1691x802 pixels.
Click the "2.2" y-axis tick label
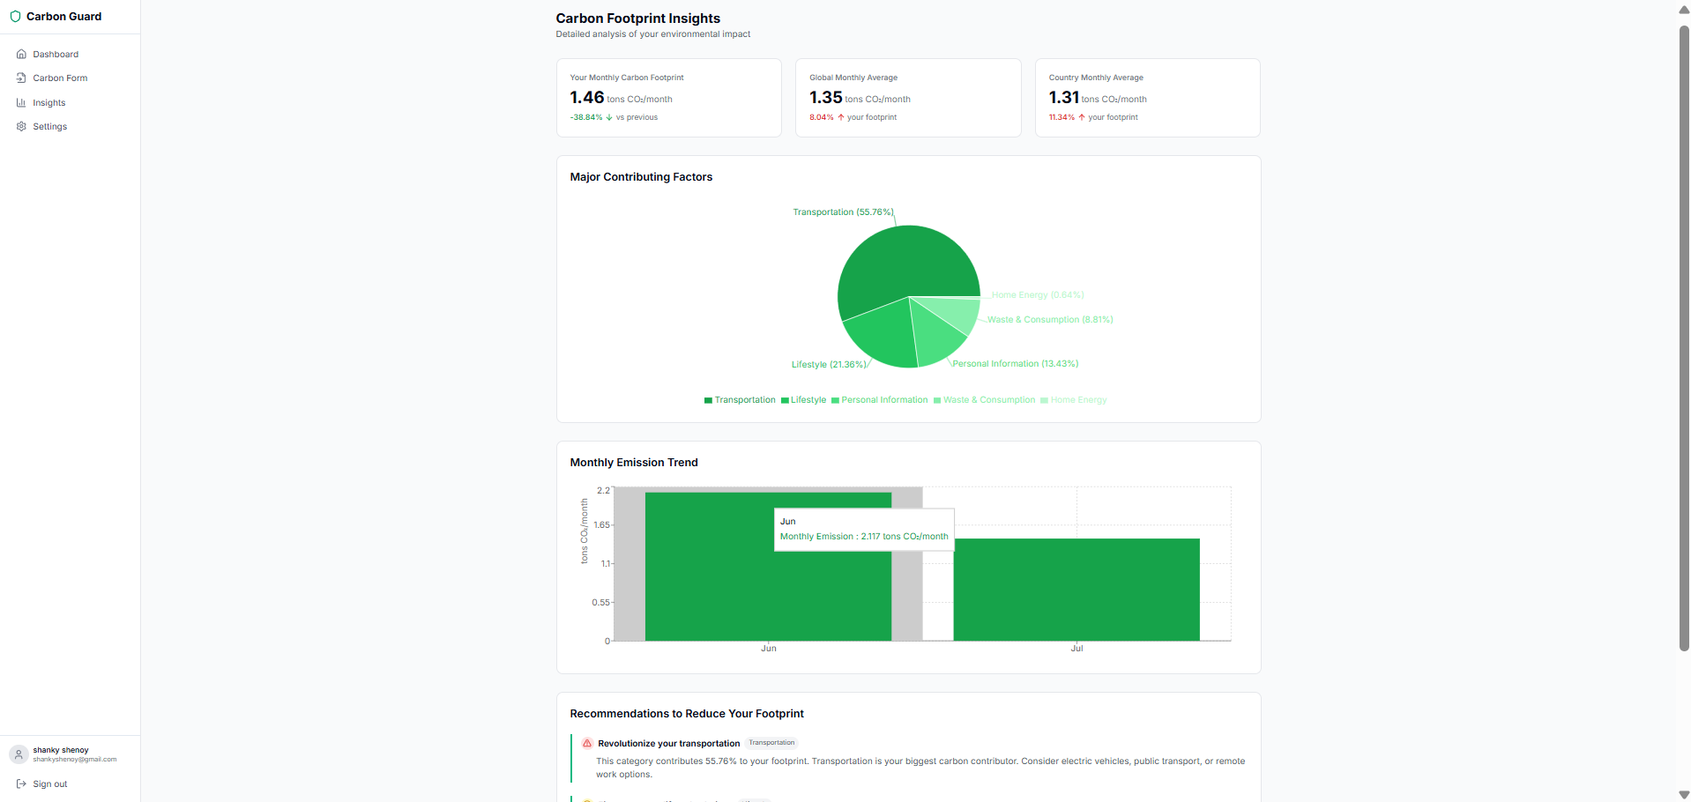603,491
